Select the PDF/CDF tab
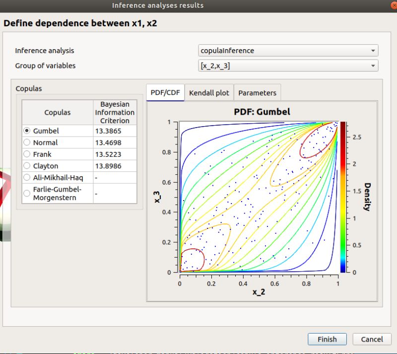This screenshot has height=354, width=397. (165, 92)
